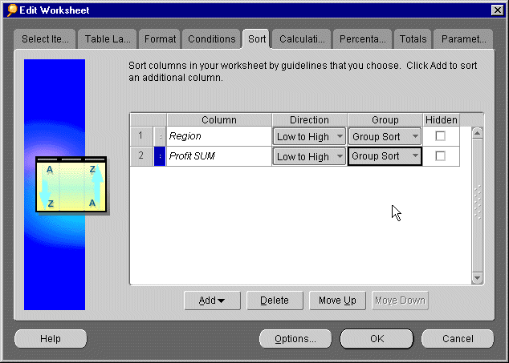Open Direction dropdown for Profit SUM
Viewport: 509px width, 363px height.
point(340,156)
